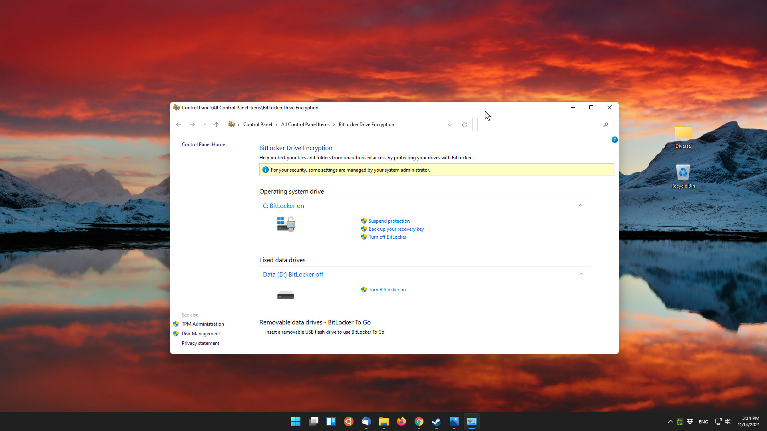Show hidden system tray icons

tap(670, 421)
